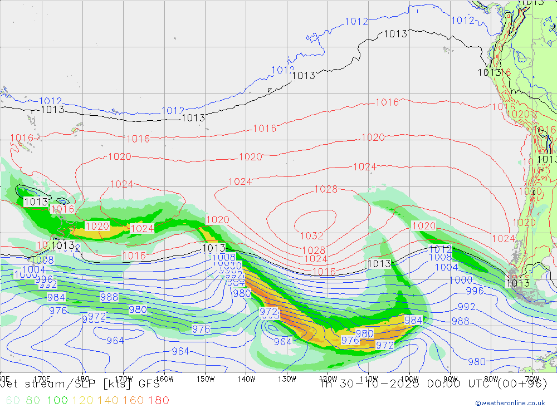Select the 100 kts legend value
This screenshot has height=408, width=557.
click(57, 400)
